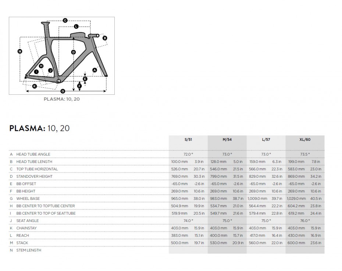This screenshot has width=342, height=271.
Task: Click the 417.0 mm reach value
Action: coord(257,236)
